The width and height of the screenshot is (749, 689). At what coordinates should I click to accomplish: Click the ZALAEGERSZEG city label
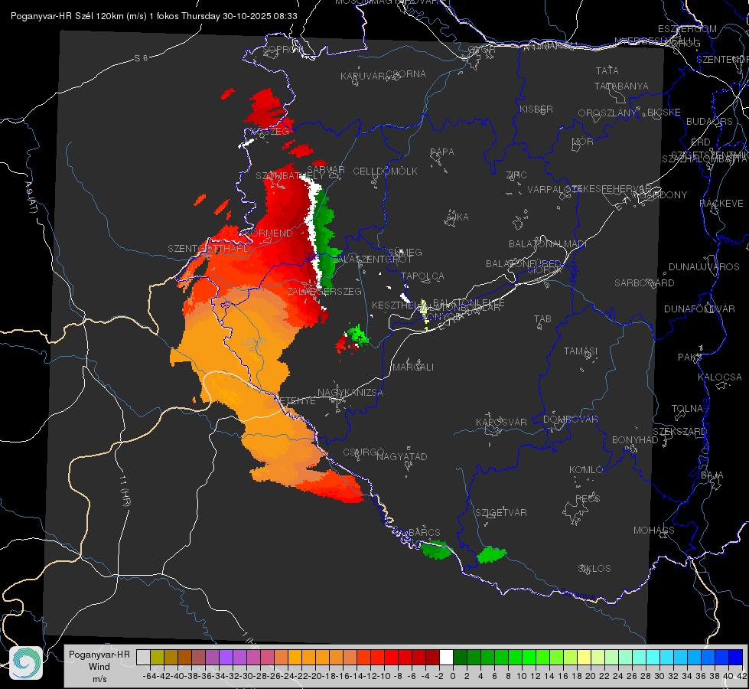coord(324,291)
